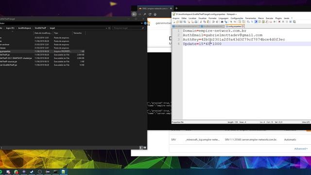
Task: Open the Ferramentas menu in Notepad++
Action: (251, 18)
